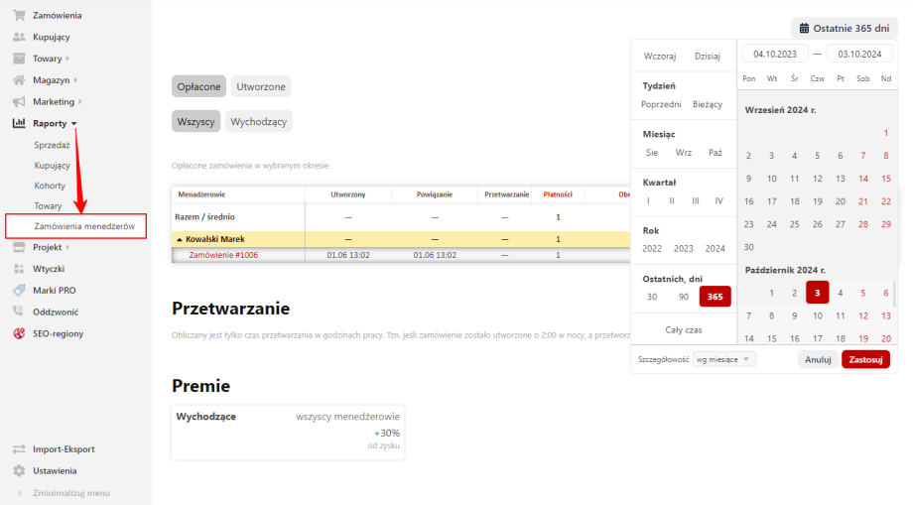
Task: Open Zamówienie #1006 link
Action: tap(223, 255)
